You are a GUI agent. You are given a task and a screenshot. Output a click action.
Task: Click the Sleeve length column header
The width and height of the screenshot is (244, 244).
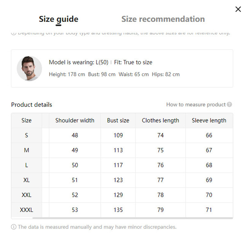[209, 120]
